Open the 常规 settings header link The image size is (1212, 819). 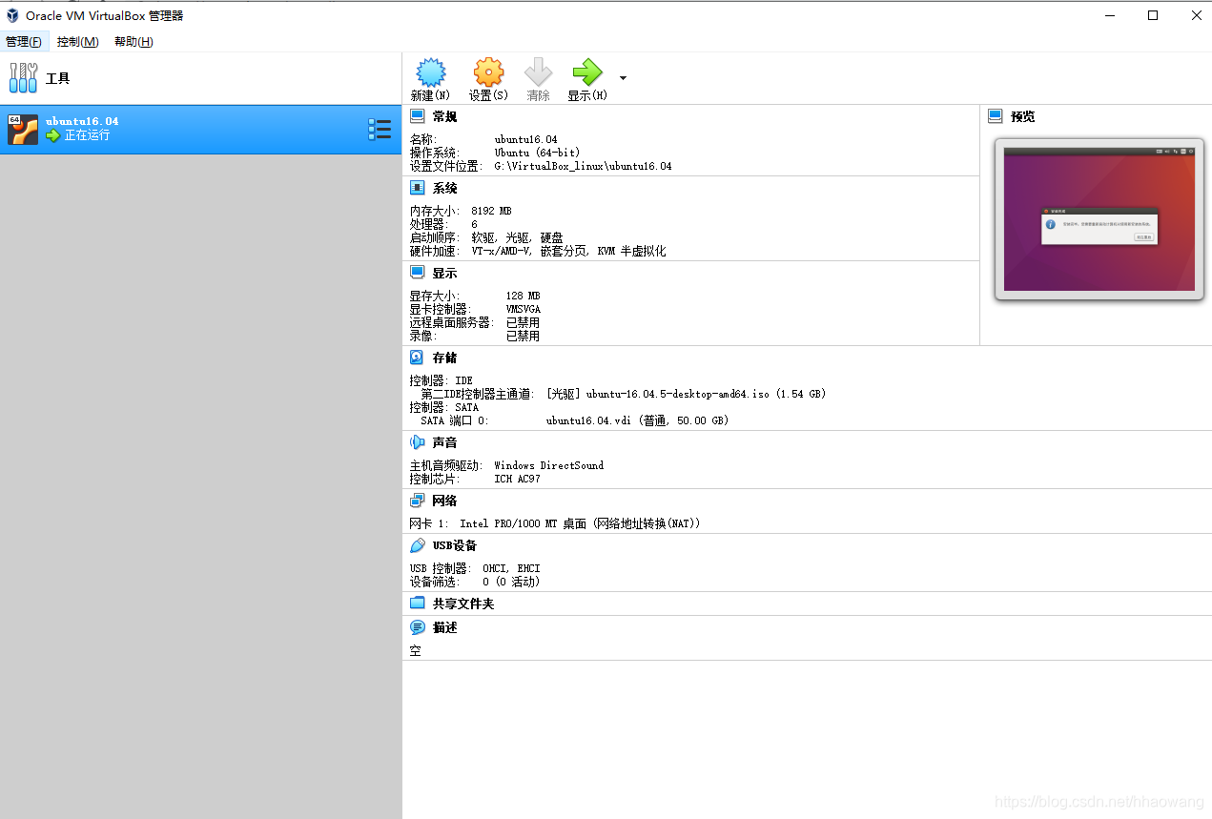point(444,116)
